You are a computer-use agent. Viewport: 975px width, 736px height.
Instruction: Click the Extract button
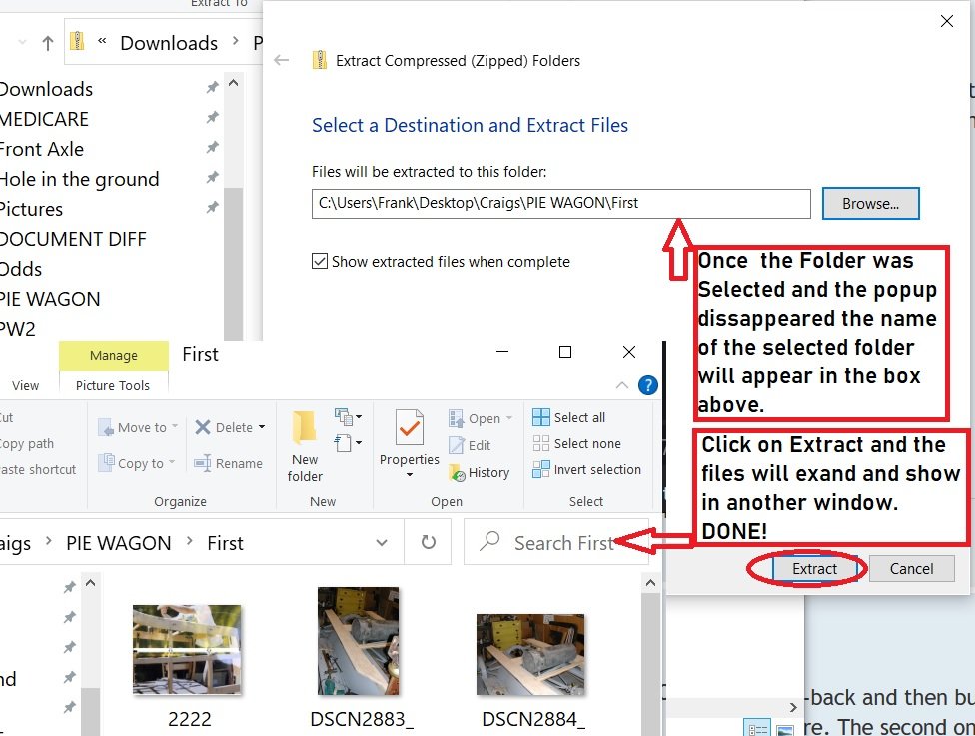pyautogui.click(x=814, y=569)
